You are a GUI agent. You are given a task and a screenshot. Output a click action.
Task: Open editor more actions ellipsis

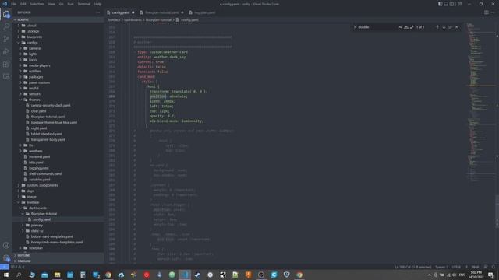click(x=493, y=12)
